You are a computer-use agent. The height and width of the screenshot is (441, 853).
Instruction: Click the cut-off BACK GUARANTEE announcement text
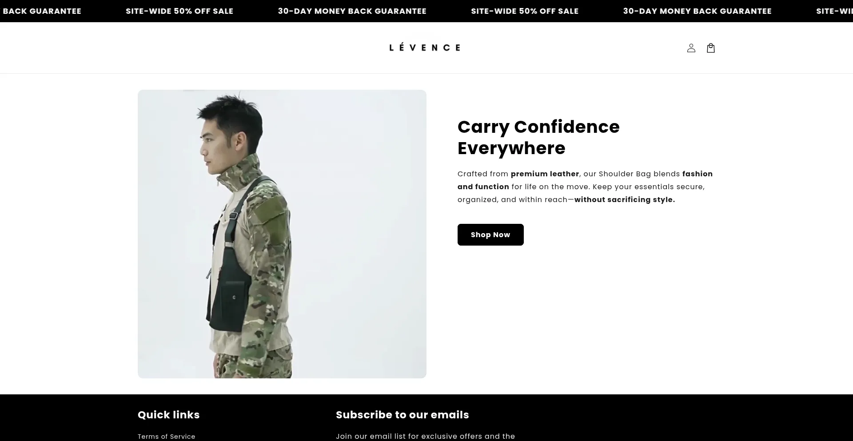[x=42, y=11]
